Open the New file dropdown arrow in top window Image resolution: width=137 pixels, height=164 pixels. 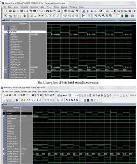(8, 11)
